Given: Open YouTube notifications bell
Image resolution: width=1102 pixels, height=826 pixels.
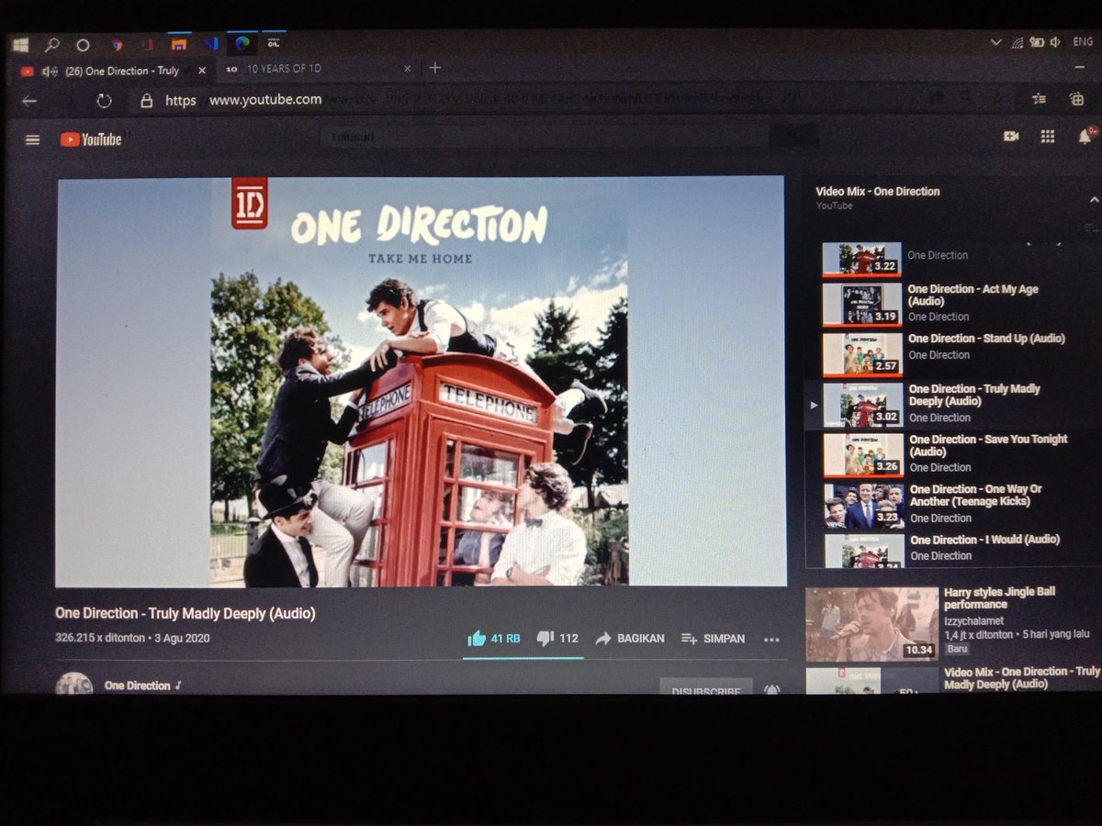Looking at the screenshot, I should coord(1085,137).
